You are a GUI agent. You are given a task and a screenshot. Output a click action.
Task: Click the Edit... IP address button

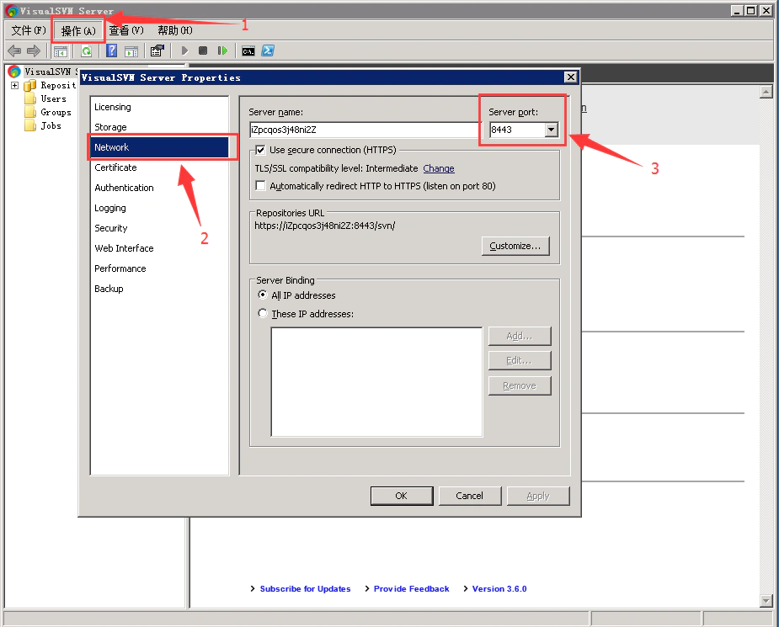click(x=520, y=360)
